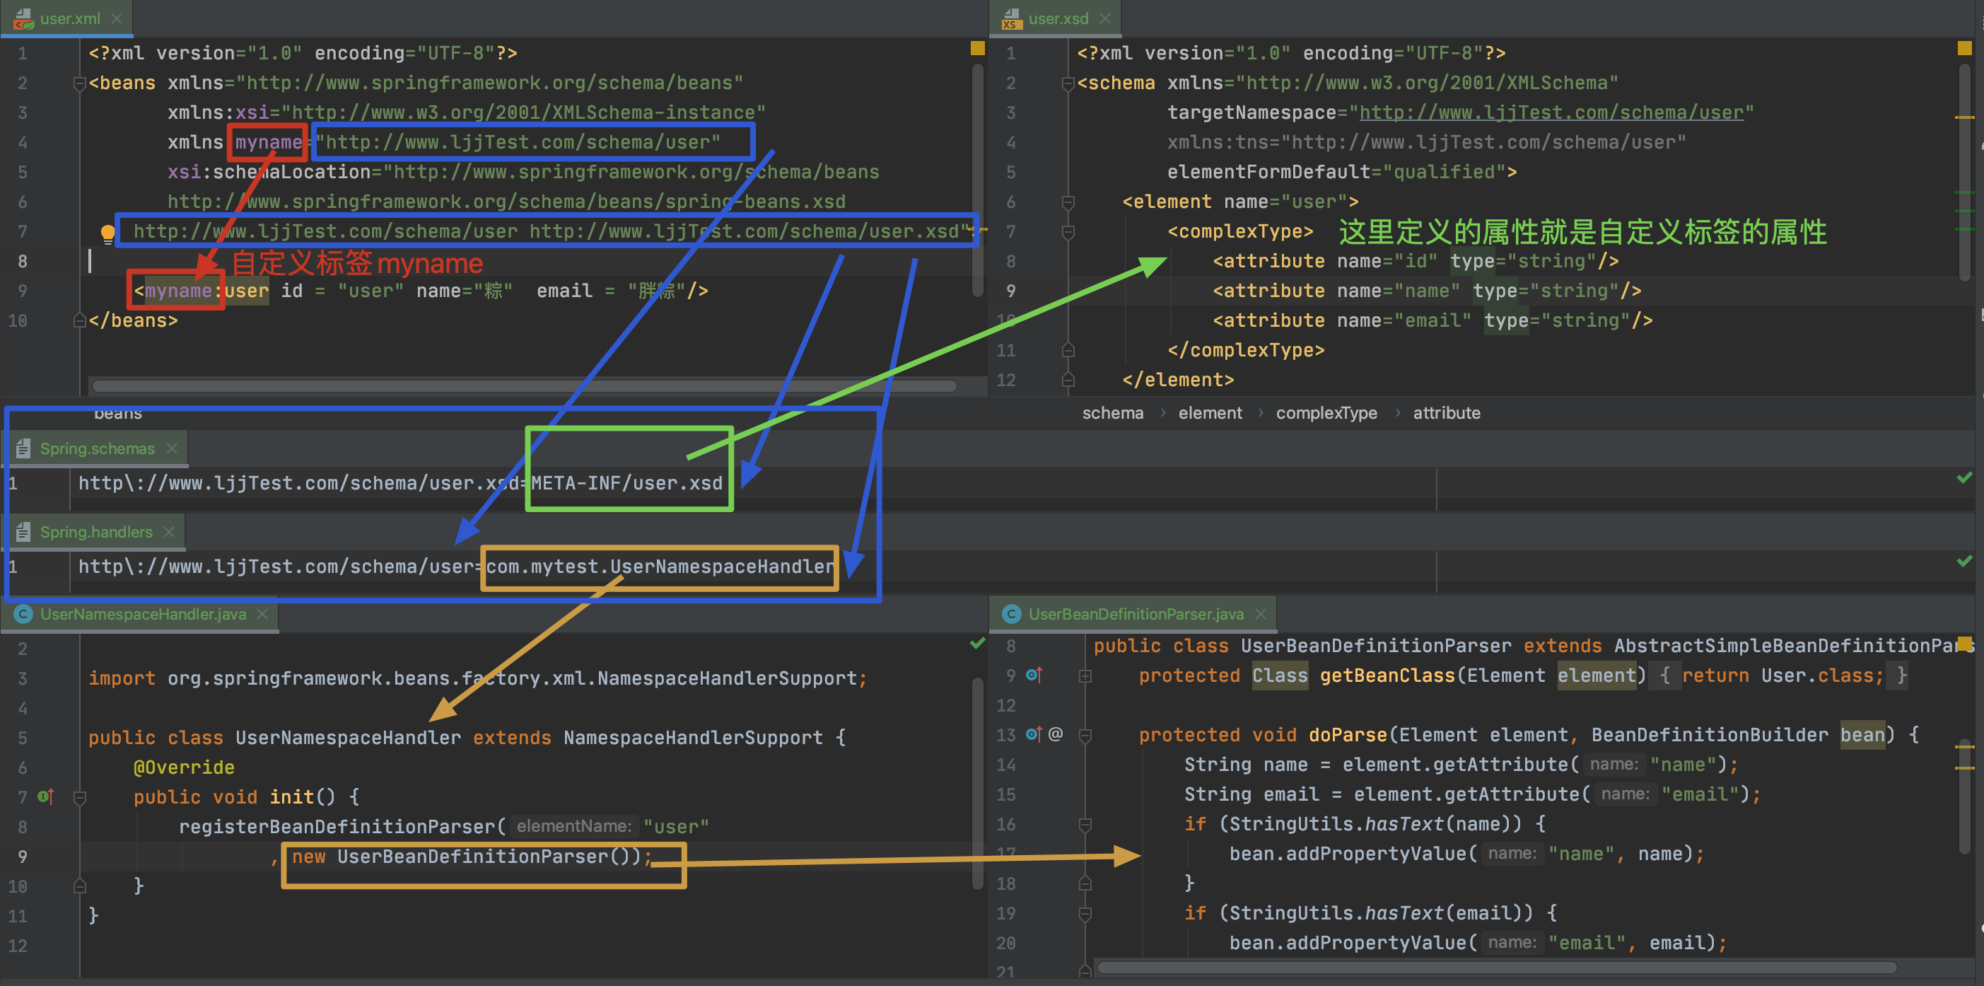Switch to the user.xsd editor tab
Screen dimensions: 1984x986
(1058, 18)
